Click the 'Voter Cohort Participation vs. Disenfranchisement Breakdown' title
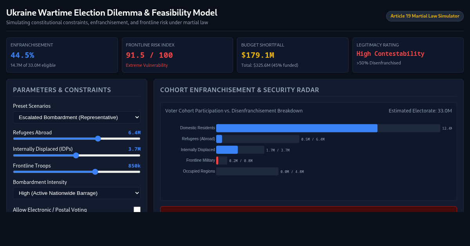 [234, 111]
